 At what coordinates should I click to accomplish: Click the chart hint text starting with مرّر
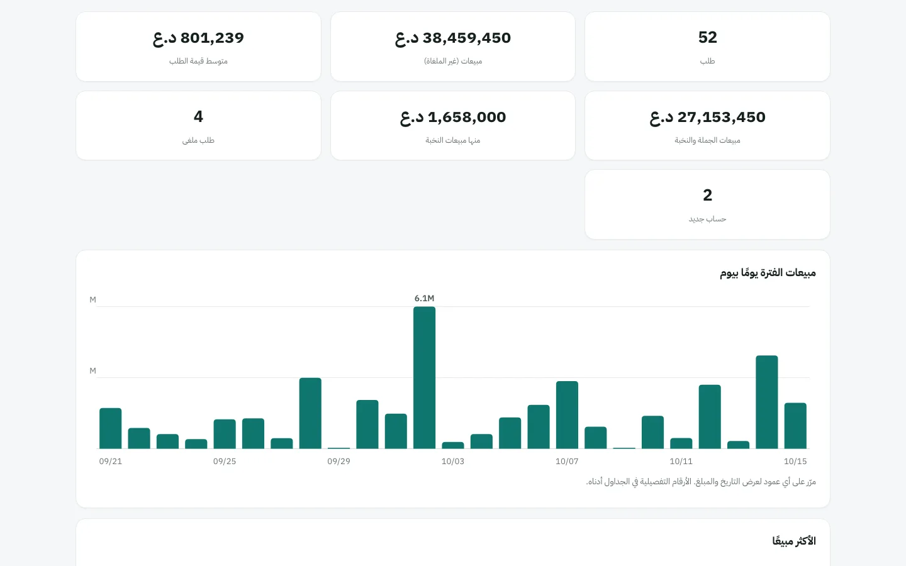coord(701,482)
